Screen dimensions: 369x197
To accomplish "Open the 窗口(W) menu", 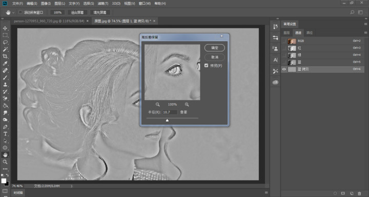I will 145,4.
